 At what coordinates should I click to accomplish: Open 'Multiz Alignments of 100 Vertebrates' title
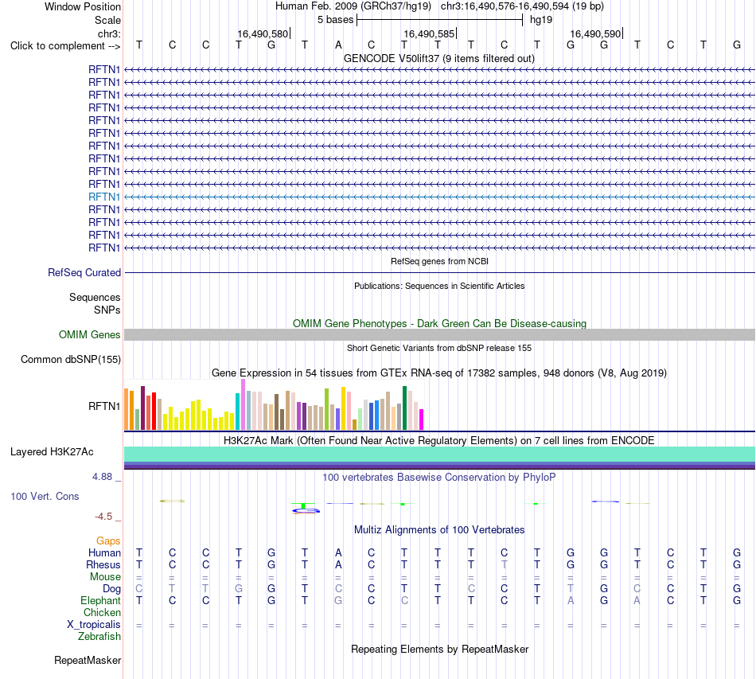click(439, 530)
